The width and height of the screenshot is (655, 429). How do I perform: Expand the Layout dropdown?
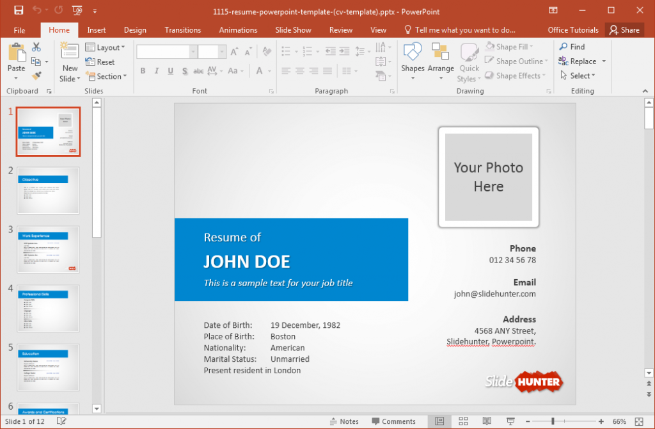[106, 47]
